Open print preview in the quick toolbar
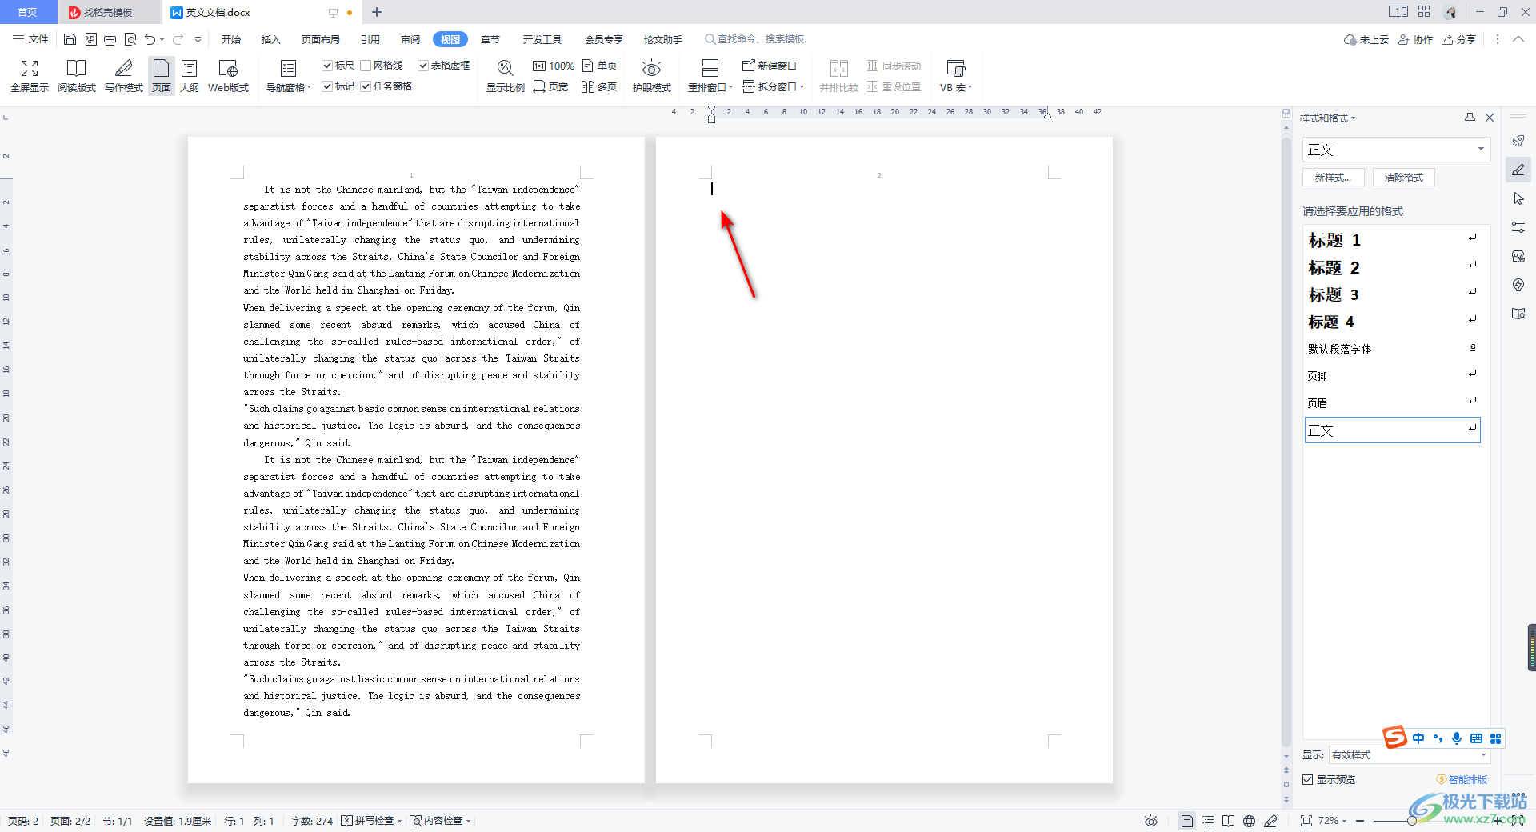 pyautogui.click(x=130, y=39)
